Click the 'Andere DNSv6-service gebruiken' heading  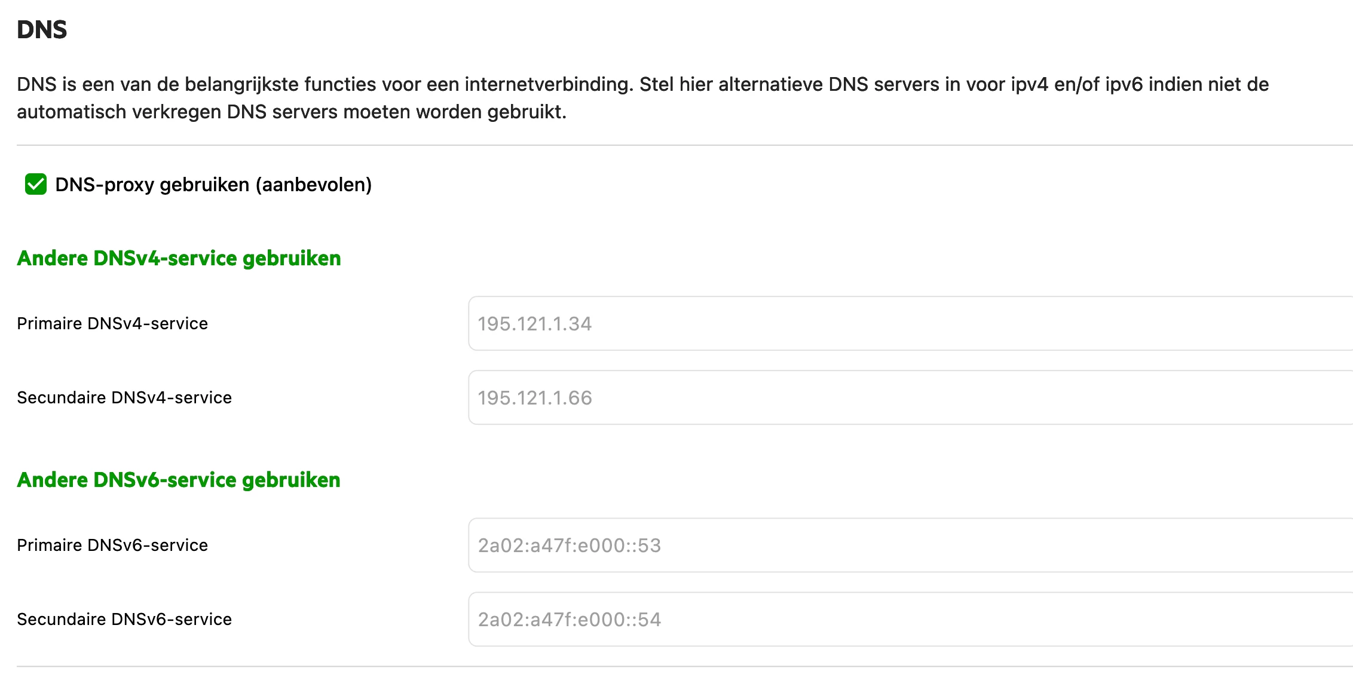179,480
